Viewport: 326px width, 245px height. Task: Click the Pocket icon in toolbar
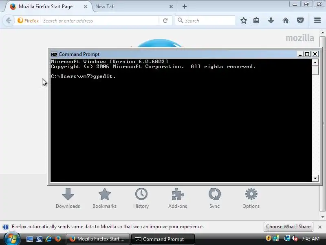(300, 21)
